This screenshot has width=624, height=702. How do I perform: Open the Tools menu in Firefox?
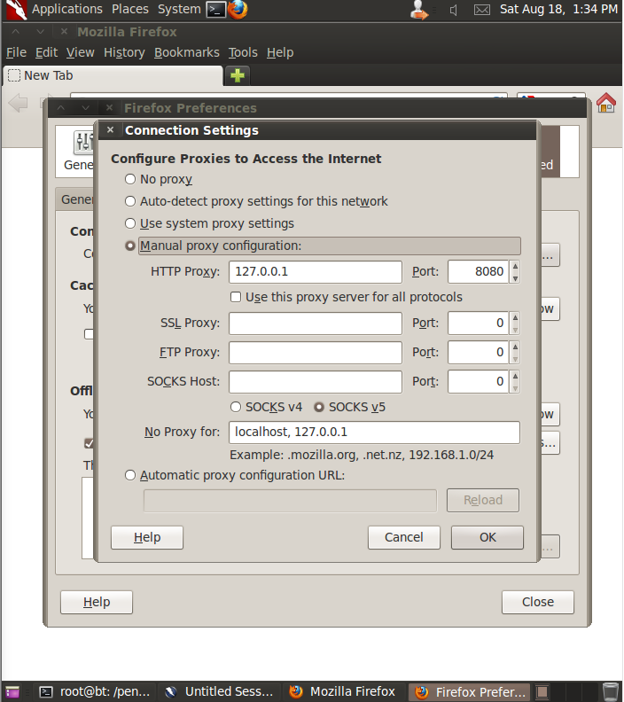click(x=243, y=52)
